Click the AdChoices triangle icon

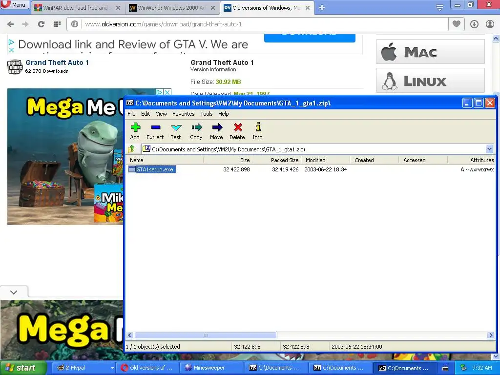pos(11,42)
